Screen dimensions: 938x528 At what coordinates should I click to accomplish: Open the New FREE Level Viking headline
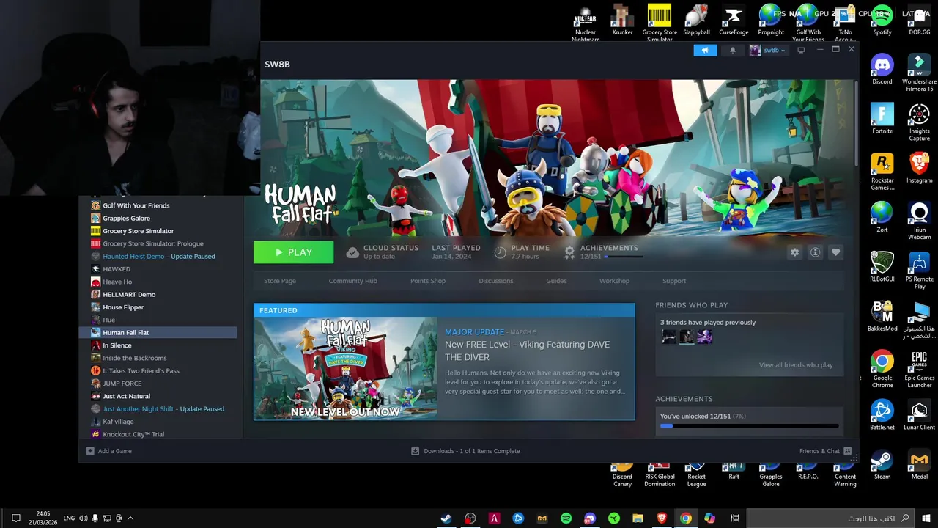point(527,351)
